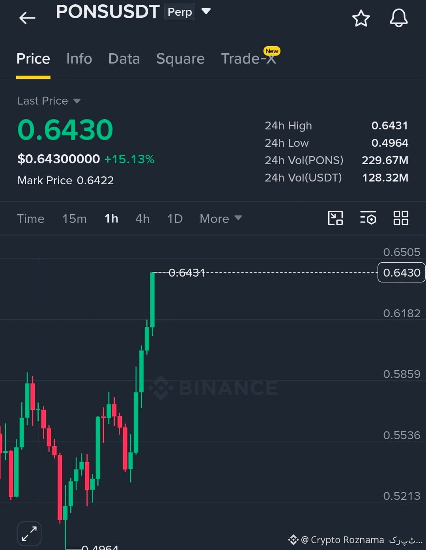Select the 1D chart interval

[x=175, y=219]
